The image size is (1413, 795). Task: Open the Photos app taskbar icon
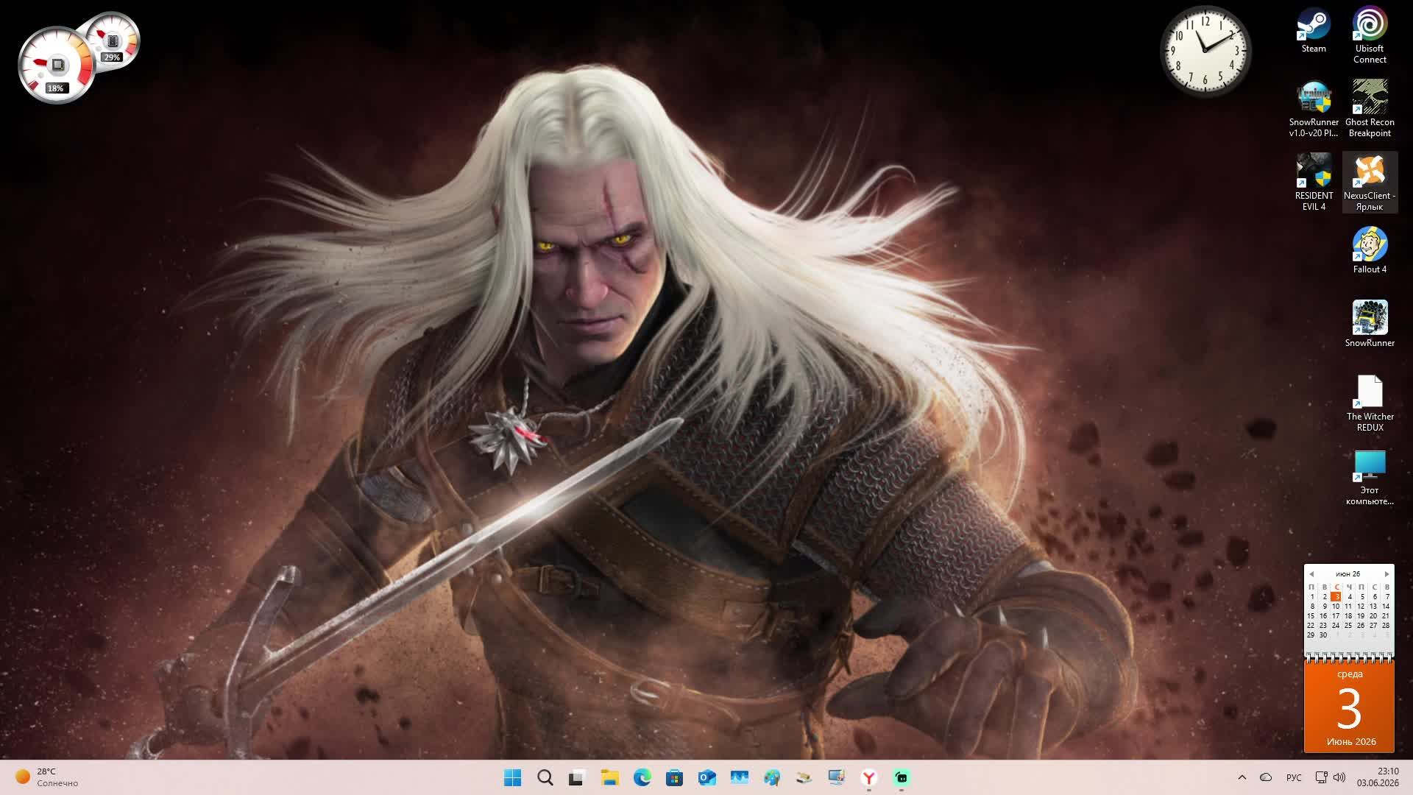tap(739, 777)
